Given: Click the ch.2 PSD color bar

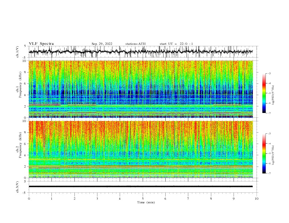Looking at the screenshot, I should click(264, 153).
